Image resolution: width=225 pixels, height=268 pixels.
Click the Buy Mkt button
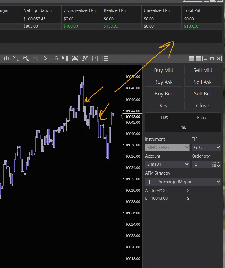[163, 70]
